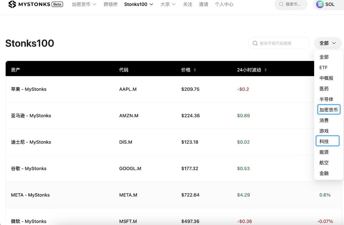344x225 pixels.
Task: Click the GOOGL.M ticker code
Action: (130, 169)
